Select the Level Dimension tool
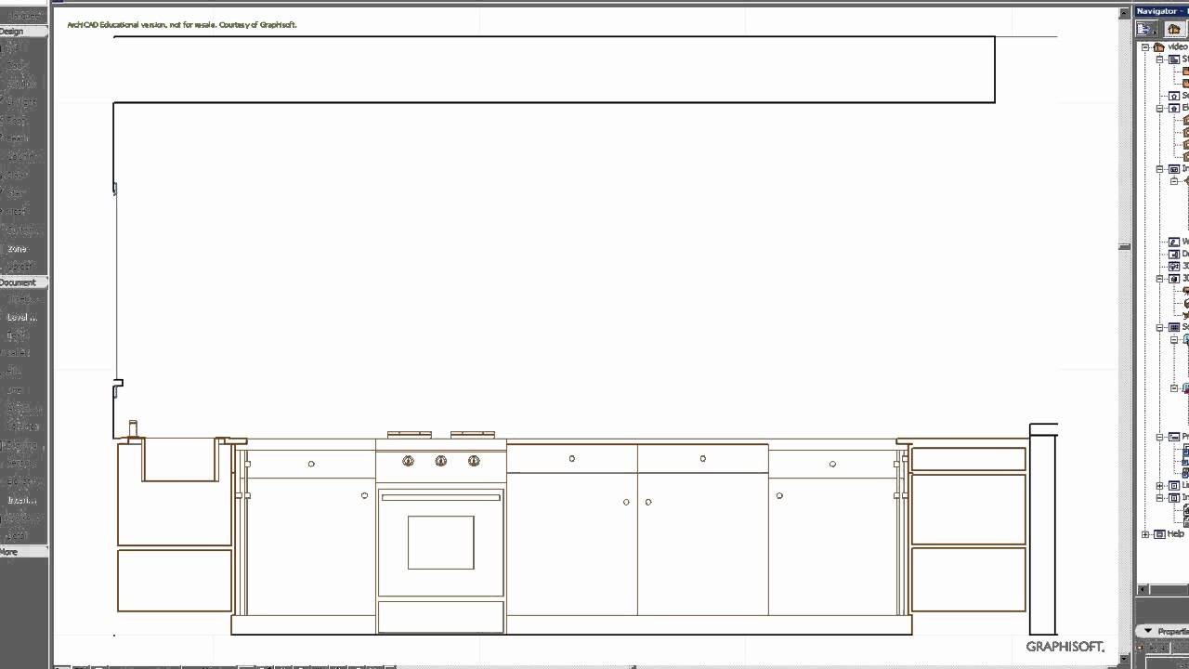1189x669 pixels. (x=23, y=317)
